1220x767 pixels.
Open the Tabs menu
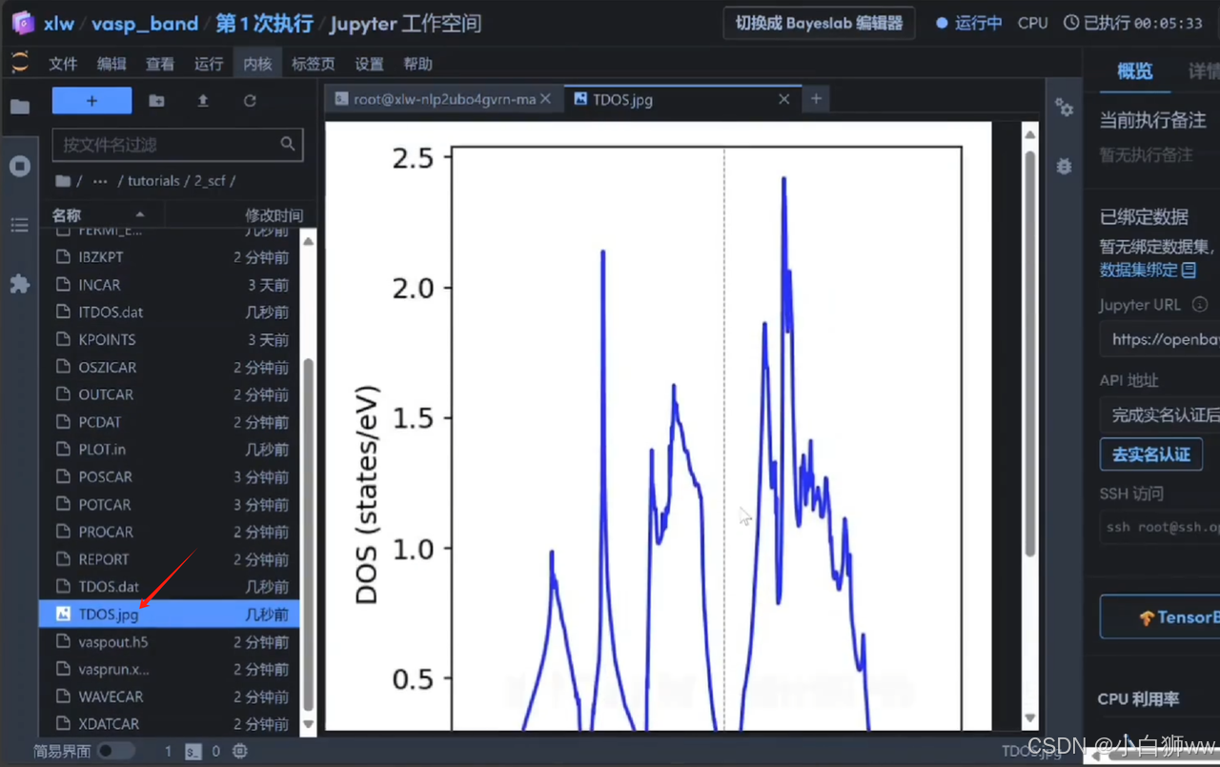point(313,64)
